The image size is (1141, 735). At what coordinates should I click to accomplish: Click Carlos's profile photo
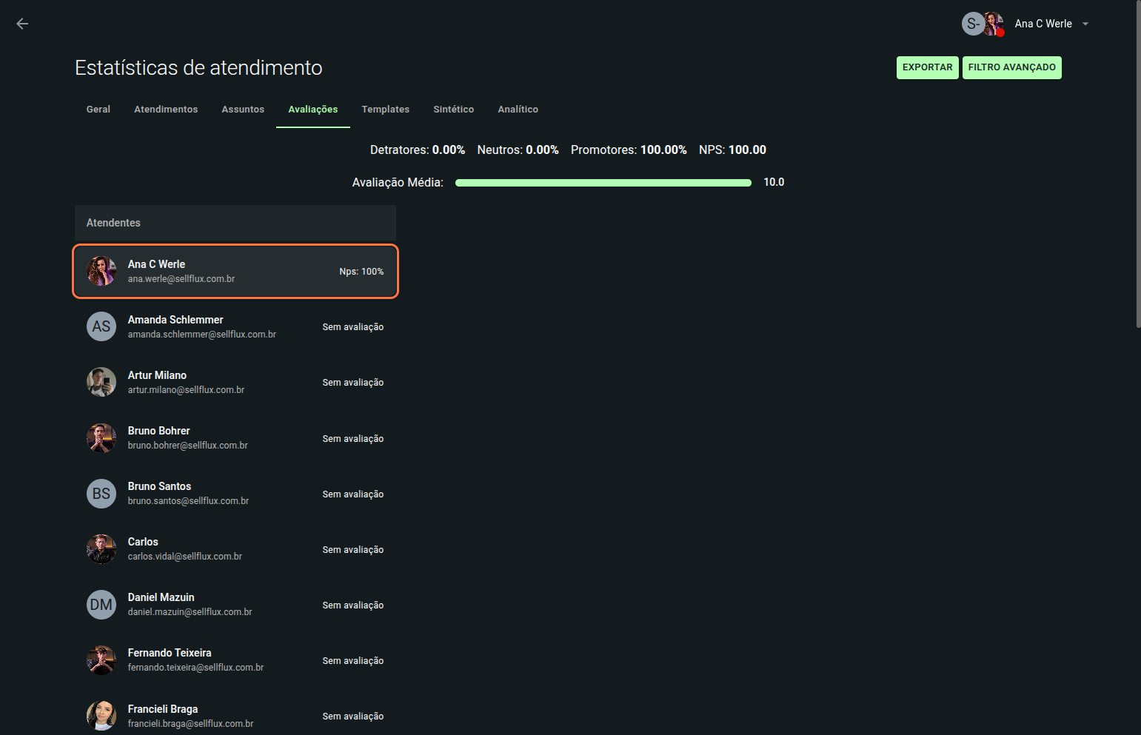(x=101, y=549)
